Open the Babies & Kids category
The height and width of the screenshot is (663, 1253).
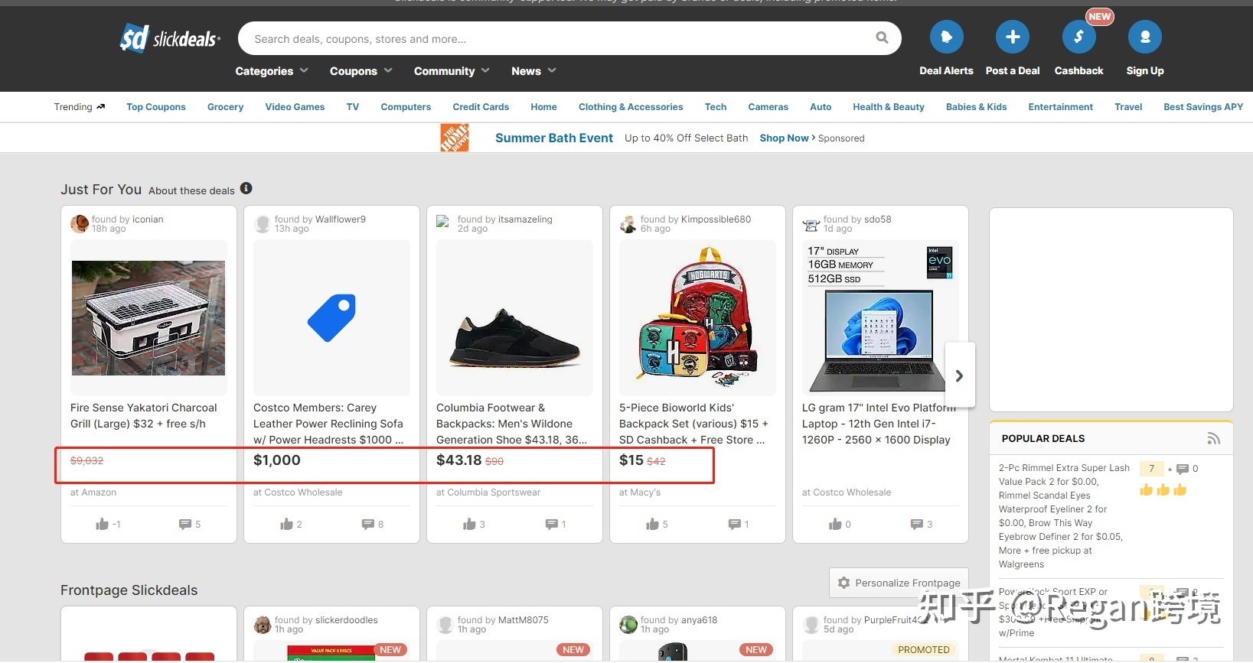click(976, 107)
